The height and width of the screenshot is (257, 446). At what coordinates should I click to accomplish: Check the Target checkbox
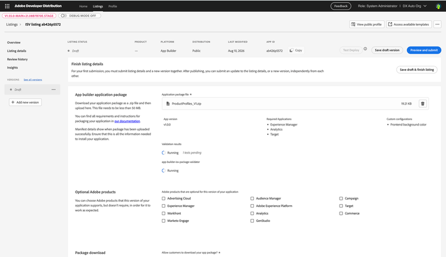click(341, 206)
